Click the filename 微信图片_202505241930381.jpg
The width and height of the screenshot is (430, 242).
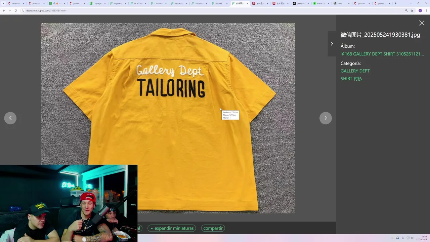point(380,35)
